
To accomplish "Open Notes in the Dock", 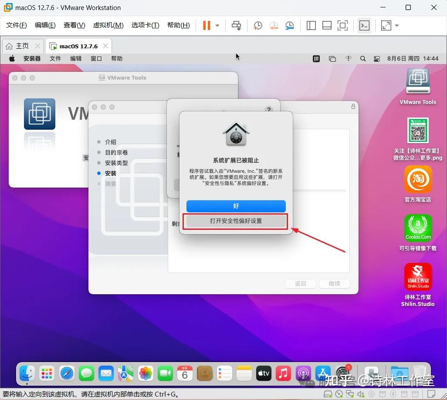I will [x=244, y=373].
